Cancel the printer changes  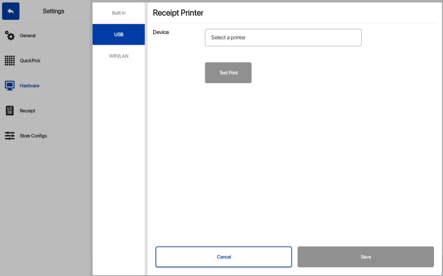tap(224, 257)
